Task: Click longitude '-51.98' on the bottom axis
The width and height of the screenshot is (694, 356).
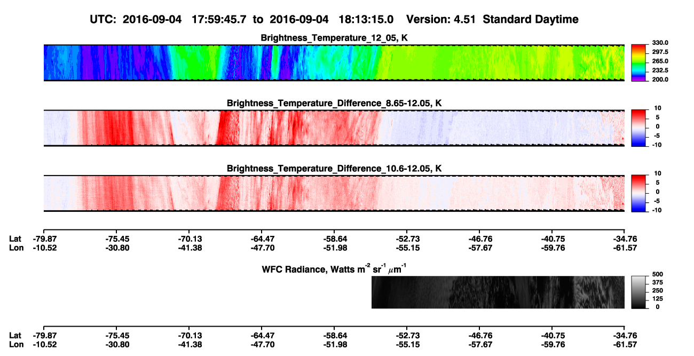Action: tap(334, 345)
